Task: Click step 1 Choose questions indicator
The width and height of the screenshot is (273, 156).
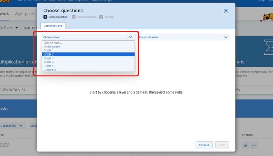Action: tap(56, 17)
